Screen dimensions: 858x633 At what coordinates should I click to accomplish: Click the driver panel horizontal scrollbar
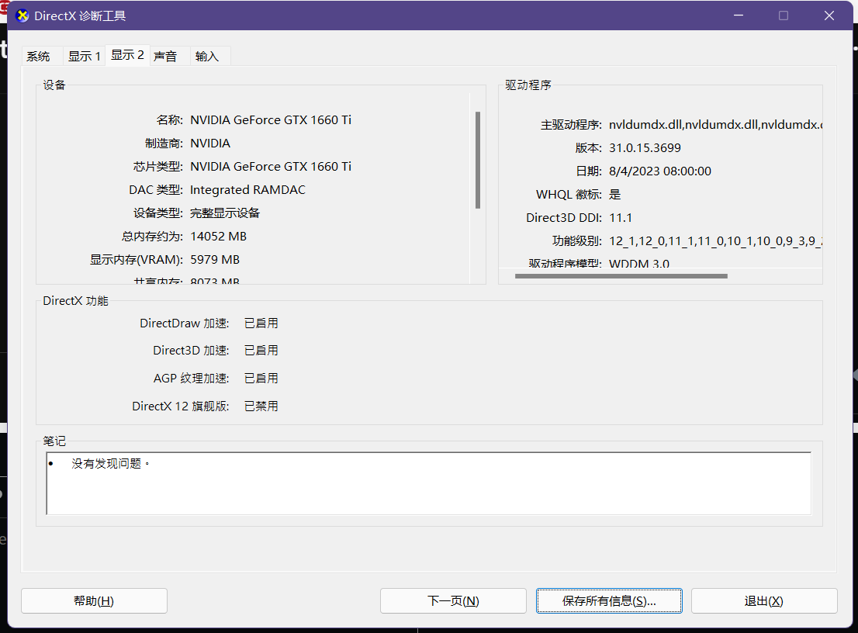click(x=621, y=276)
